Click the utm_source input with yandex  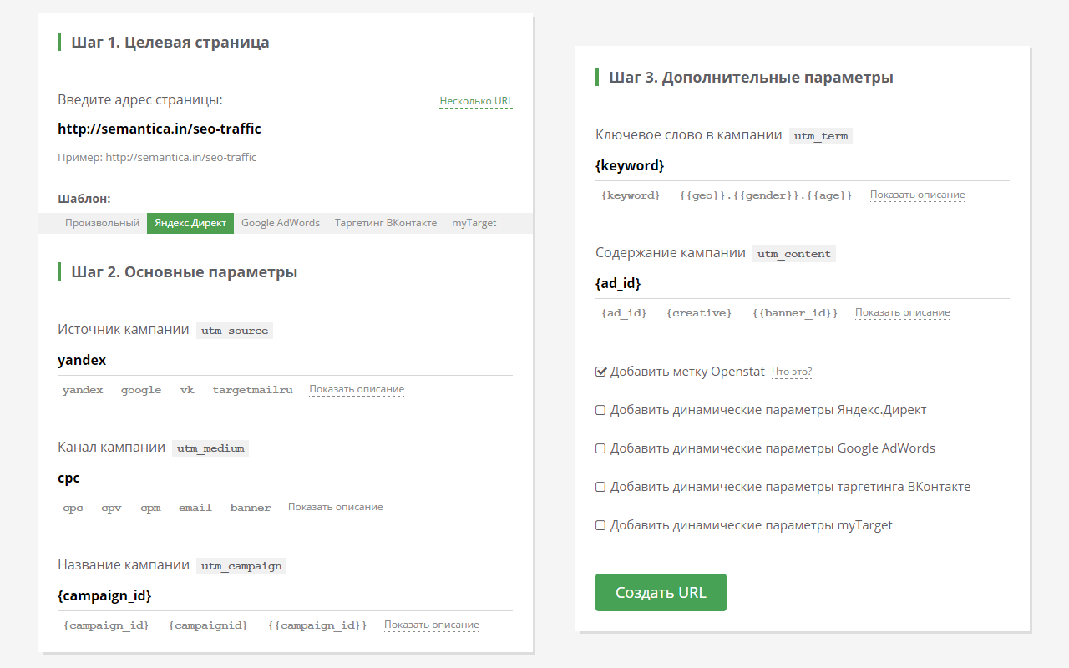(285, 361)
